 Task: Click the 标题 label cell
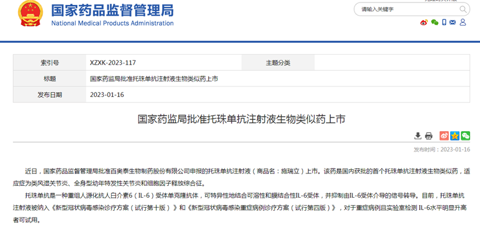click(50, 79)
